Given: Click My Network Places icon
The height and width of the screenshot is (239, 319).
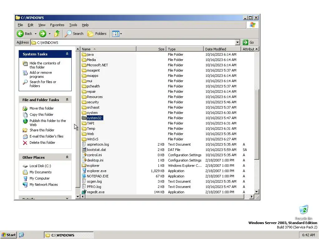Looking at the screenshot, I should tap(25, 185).
